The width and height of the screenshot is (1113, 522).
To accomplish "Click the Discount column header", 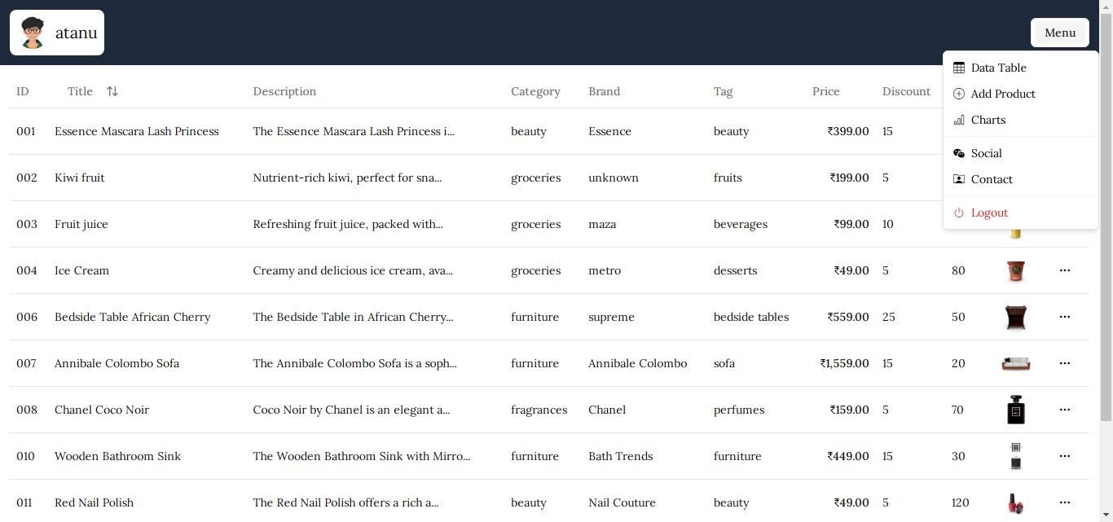I will click(906, 91).
